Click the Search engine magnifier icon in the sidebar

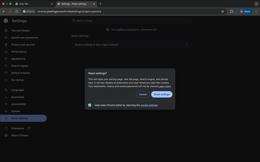click(x=6, y=66)
